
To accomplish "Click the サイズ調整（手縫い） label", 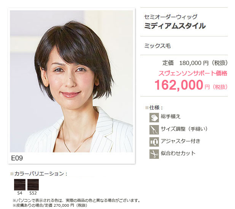I will click(184, 129).
